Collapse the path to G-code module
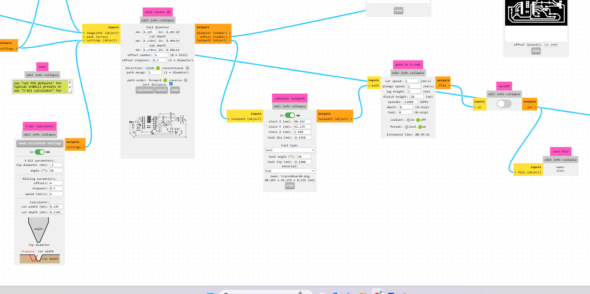This screenshot has height=294, width=590. pyautogui.click(x=417, y=73)
